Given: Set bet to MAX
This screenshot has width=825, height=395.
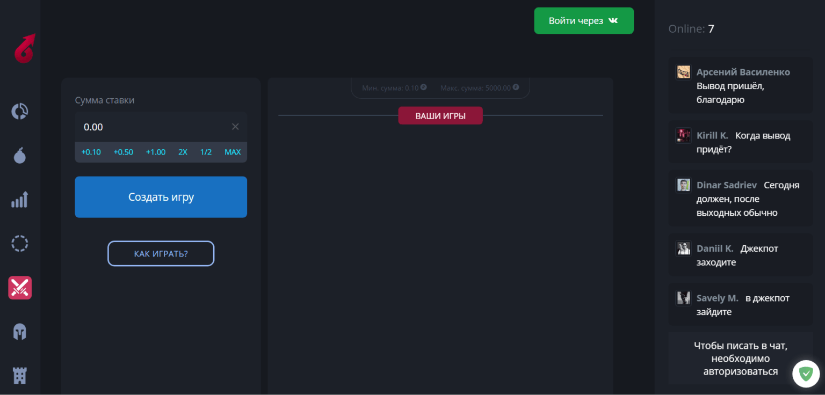Looking at the screenshot, I should 233,152.
